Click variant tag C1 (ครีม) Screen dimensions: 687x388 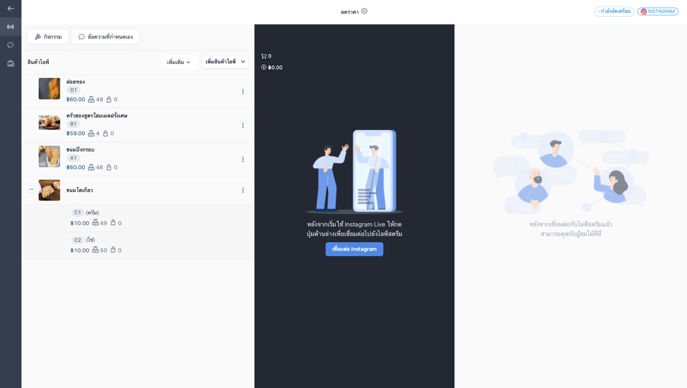click(78, 213)
